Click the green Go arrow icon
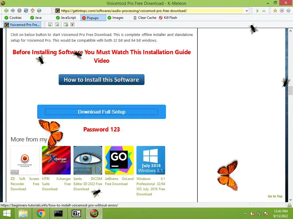 tap(258, 11)
